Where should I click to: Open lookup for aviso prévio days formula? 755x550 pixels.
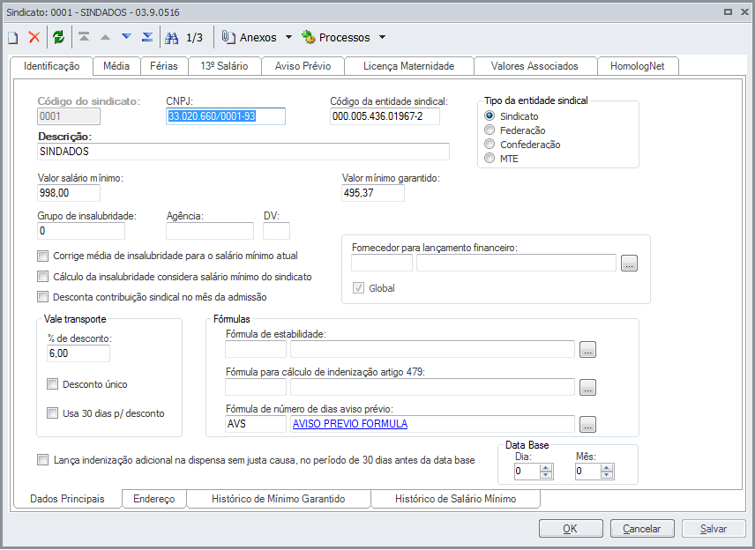point(587,424)
